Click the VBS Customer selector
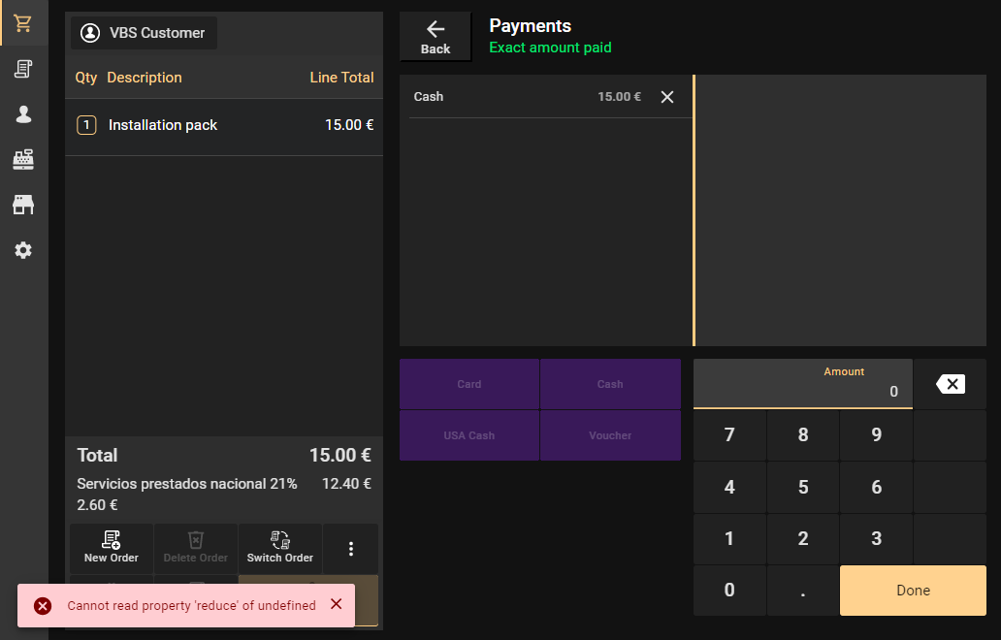The image size is (1001, 640). coord(145,33)
